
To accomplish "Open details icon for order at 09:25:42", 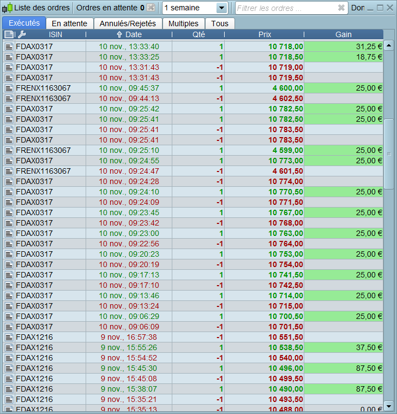I will tap(9, 109).
